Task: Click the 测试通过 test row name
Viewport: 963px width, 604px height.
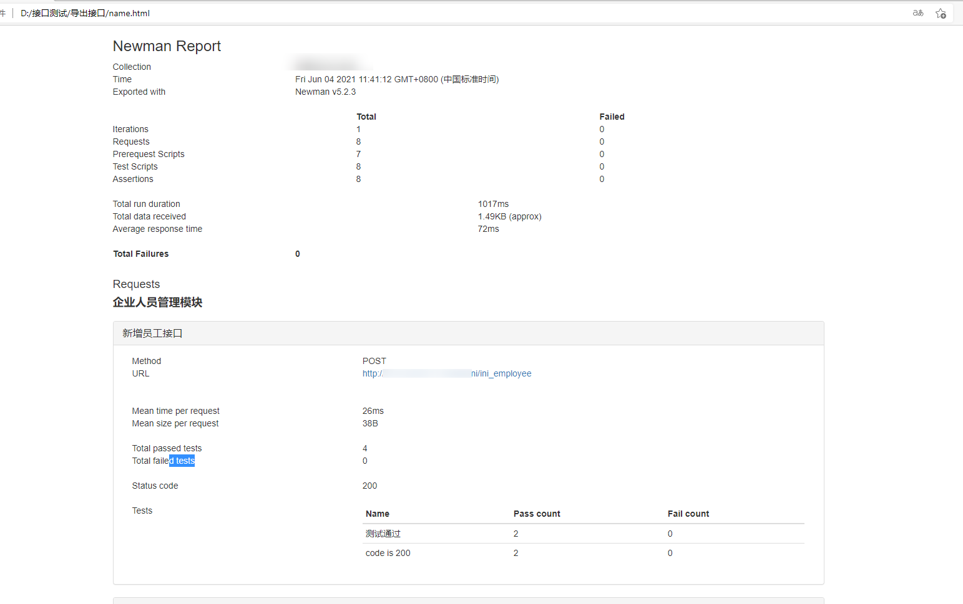Action: pyautogui.click(x=383, y=534)
